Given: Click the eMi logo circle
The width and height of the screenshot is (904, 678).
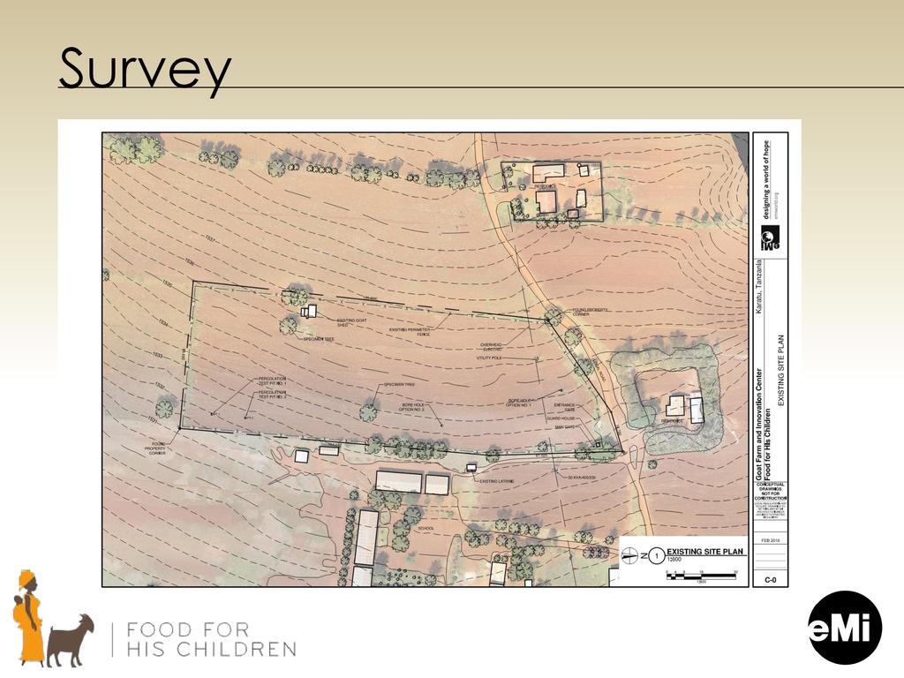Looking at the screenshot, I should 845,628.
